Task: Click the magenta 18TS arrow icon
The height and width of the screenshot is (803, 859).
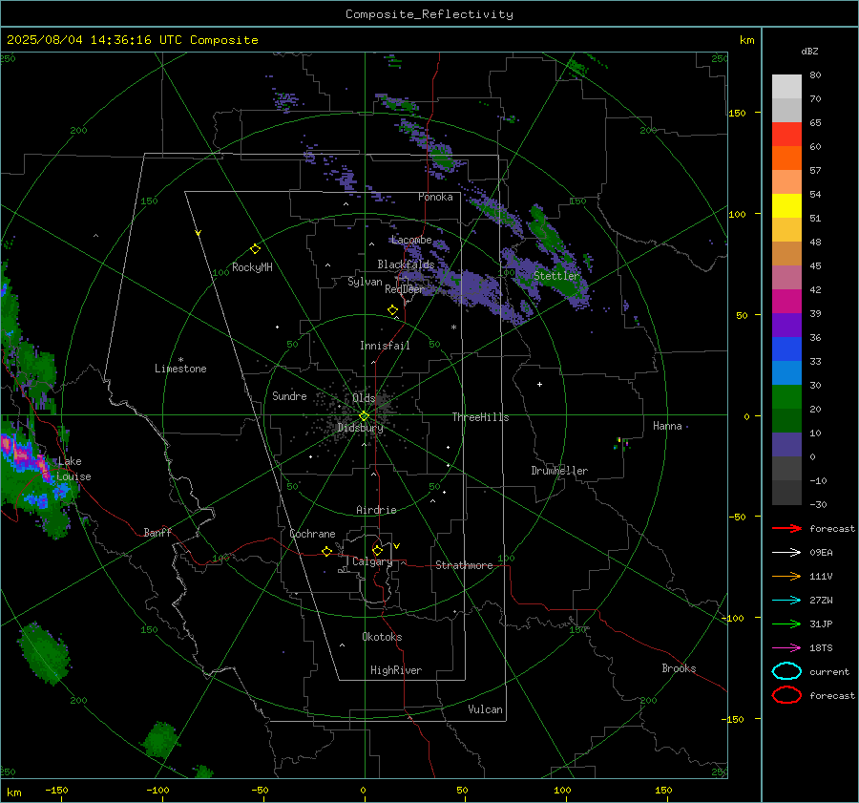Action: [786, 648]
